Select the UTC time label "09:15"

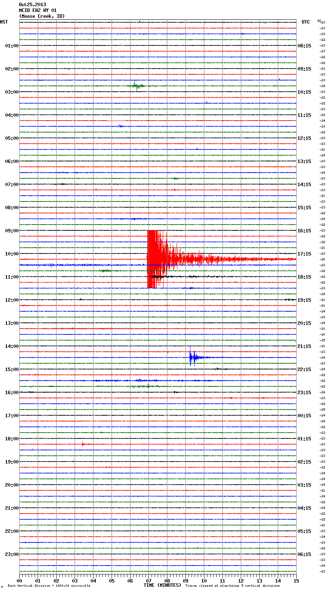(304, 69)
